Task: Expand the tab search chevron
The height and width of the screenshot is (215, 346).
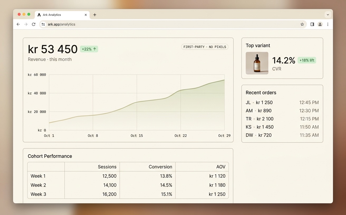Action: [x=328, y=15]
